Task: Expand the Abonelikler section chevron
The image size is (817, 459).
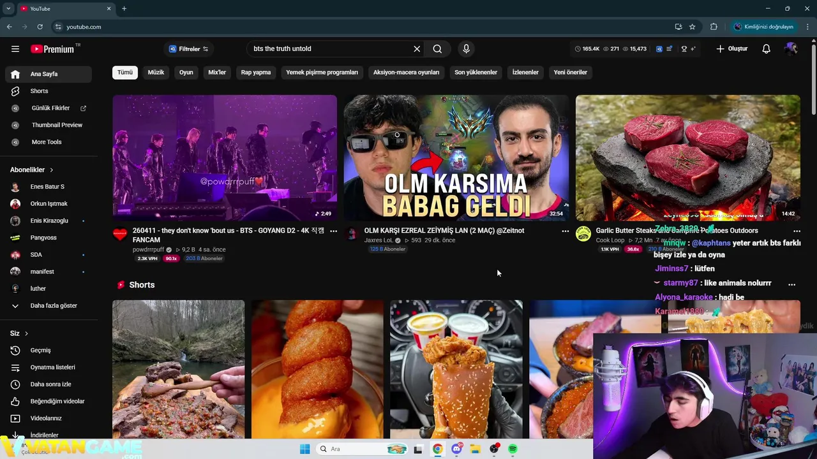Action: [x=52, y=170]
